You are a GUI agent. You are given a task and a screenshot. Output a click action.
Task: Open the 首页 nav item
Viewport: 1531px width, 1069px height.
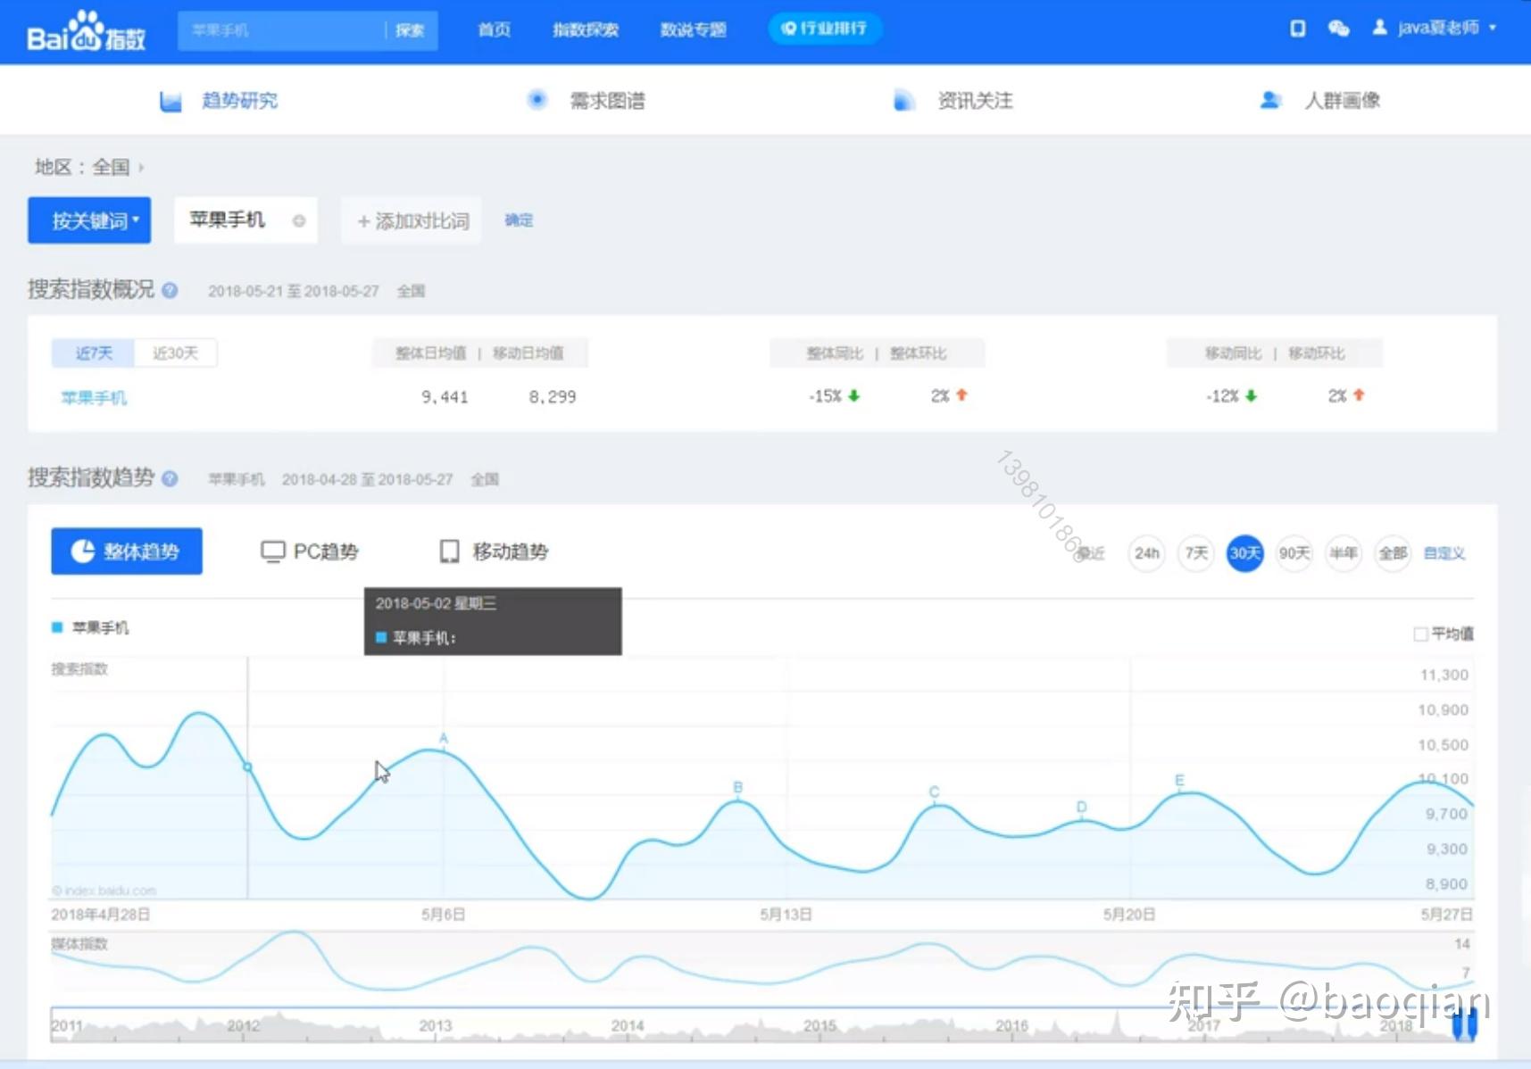click(494, 29)
